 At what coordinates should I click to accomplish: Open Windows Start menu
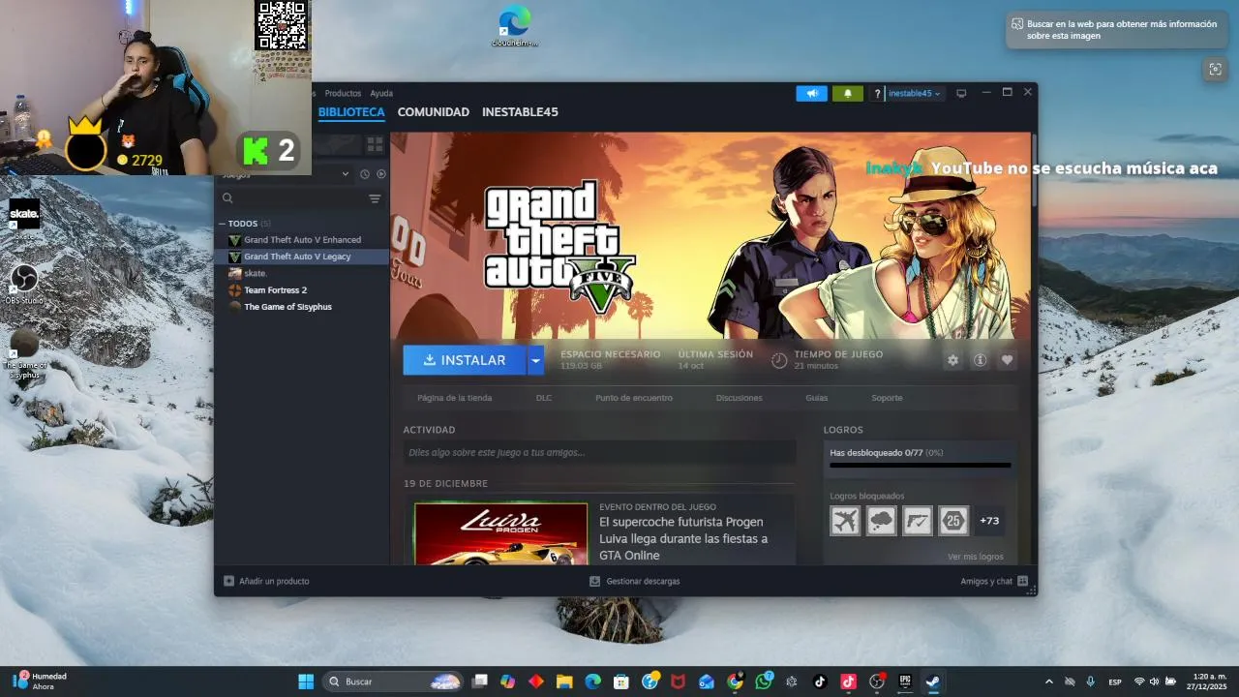point(306,682)
